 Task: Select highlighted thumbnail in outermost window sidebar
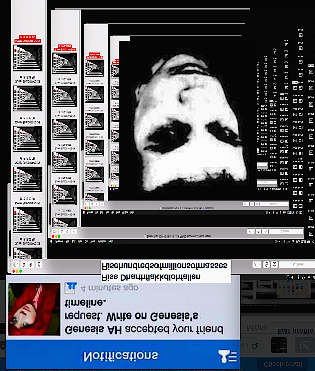(28, 58)
